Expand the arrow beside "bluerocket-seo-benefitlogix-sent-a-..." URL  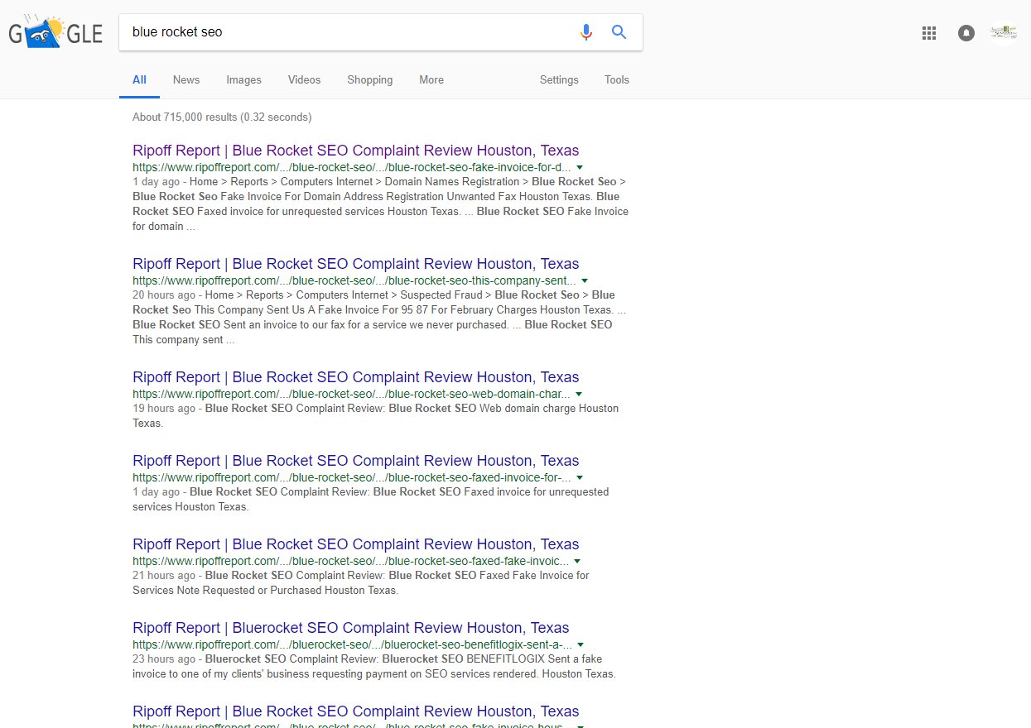(581, 644)
